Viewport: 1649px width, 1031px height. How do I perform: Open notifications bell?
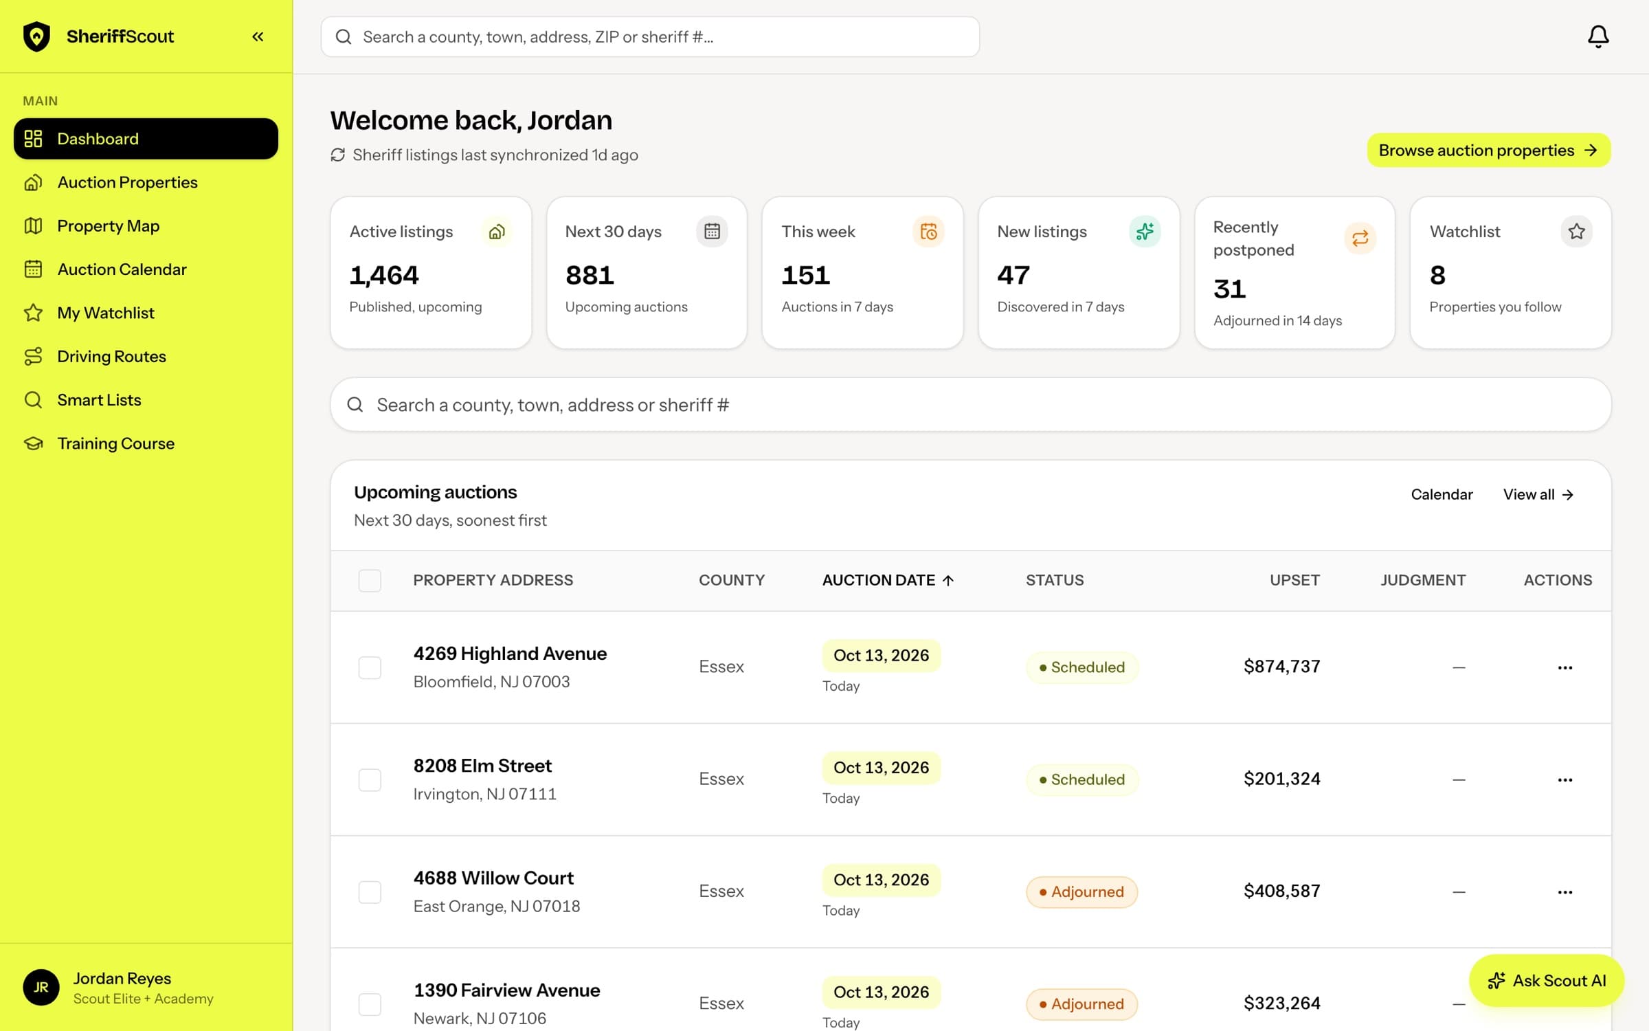1598,36
